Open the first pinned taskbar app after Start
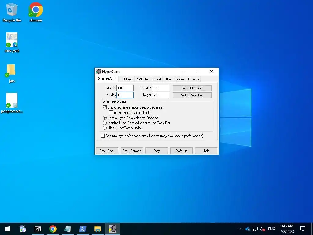Screen dimensions: 313x235 click(x=23, y=229)
